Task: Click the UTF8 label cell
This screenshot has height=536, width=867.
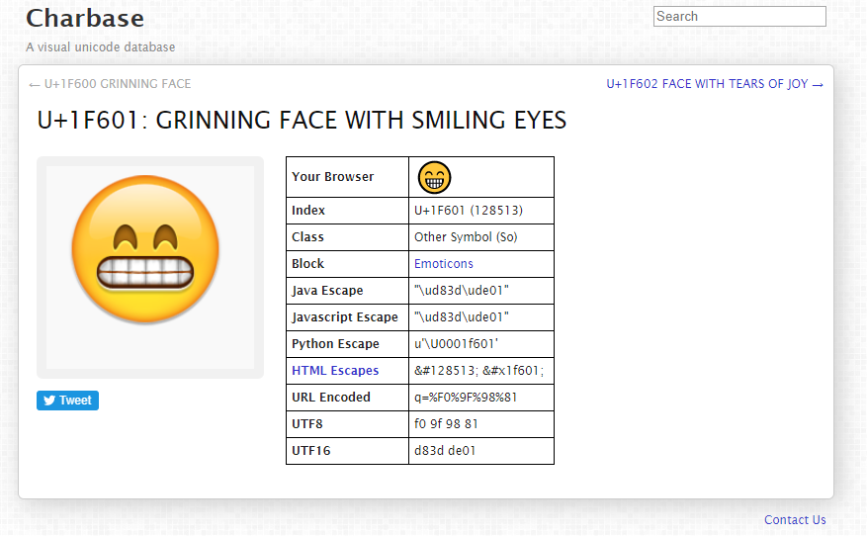Action: pos(347,424)
